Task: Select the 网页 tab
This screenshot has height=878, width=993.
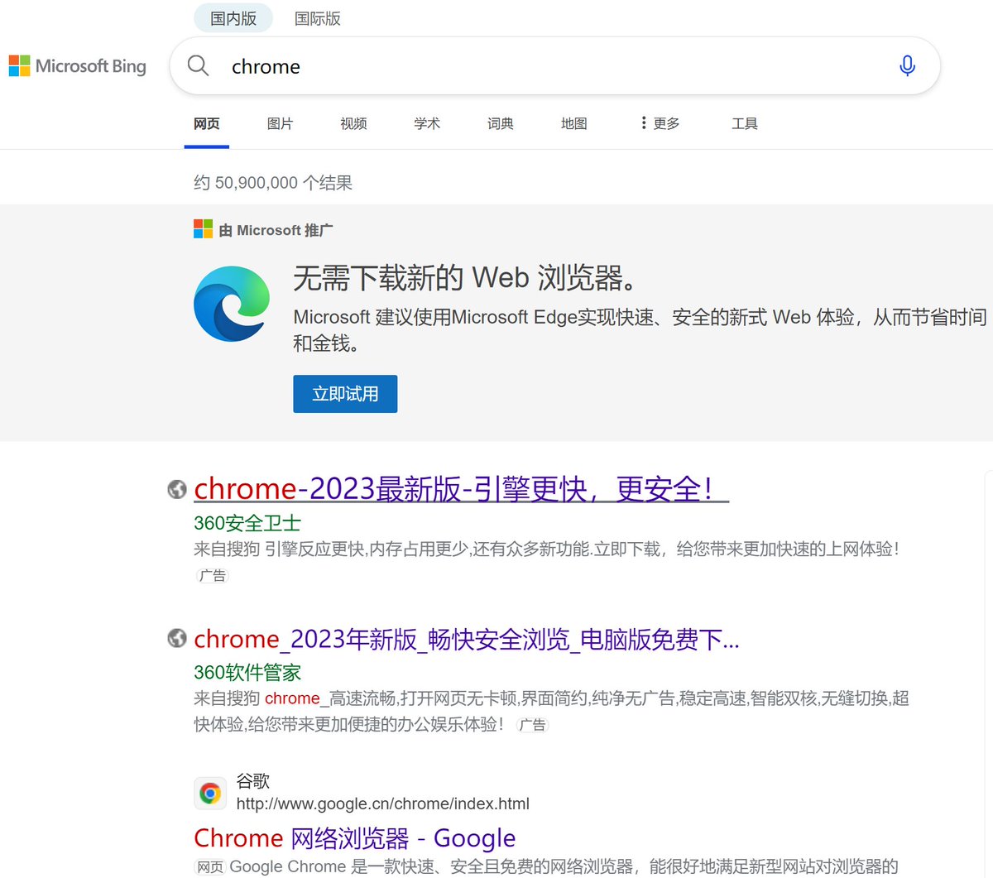Action: [207, 123]
